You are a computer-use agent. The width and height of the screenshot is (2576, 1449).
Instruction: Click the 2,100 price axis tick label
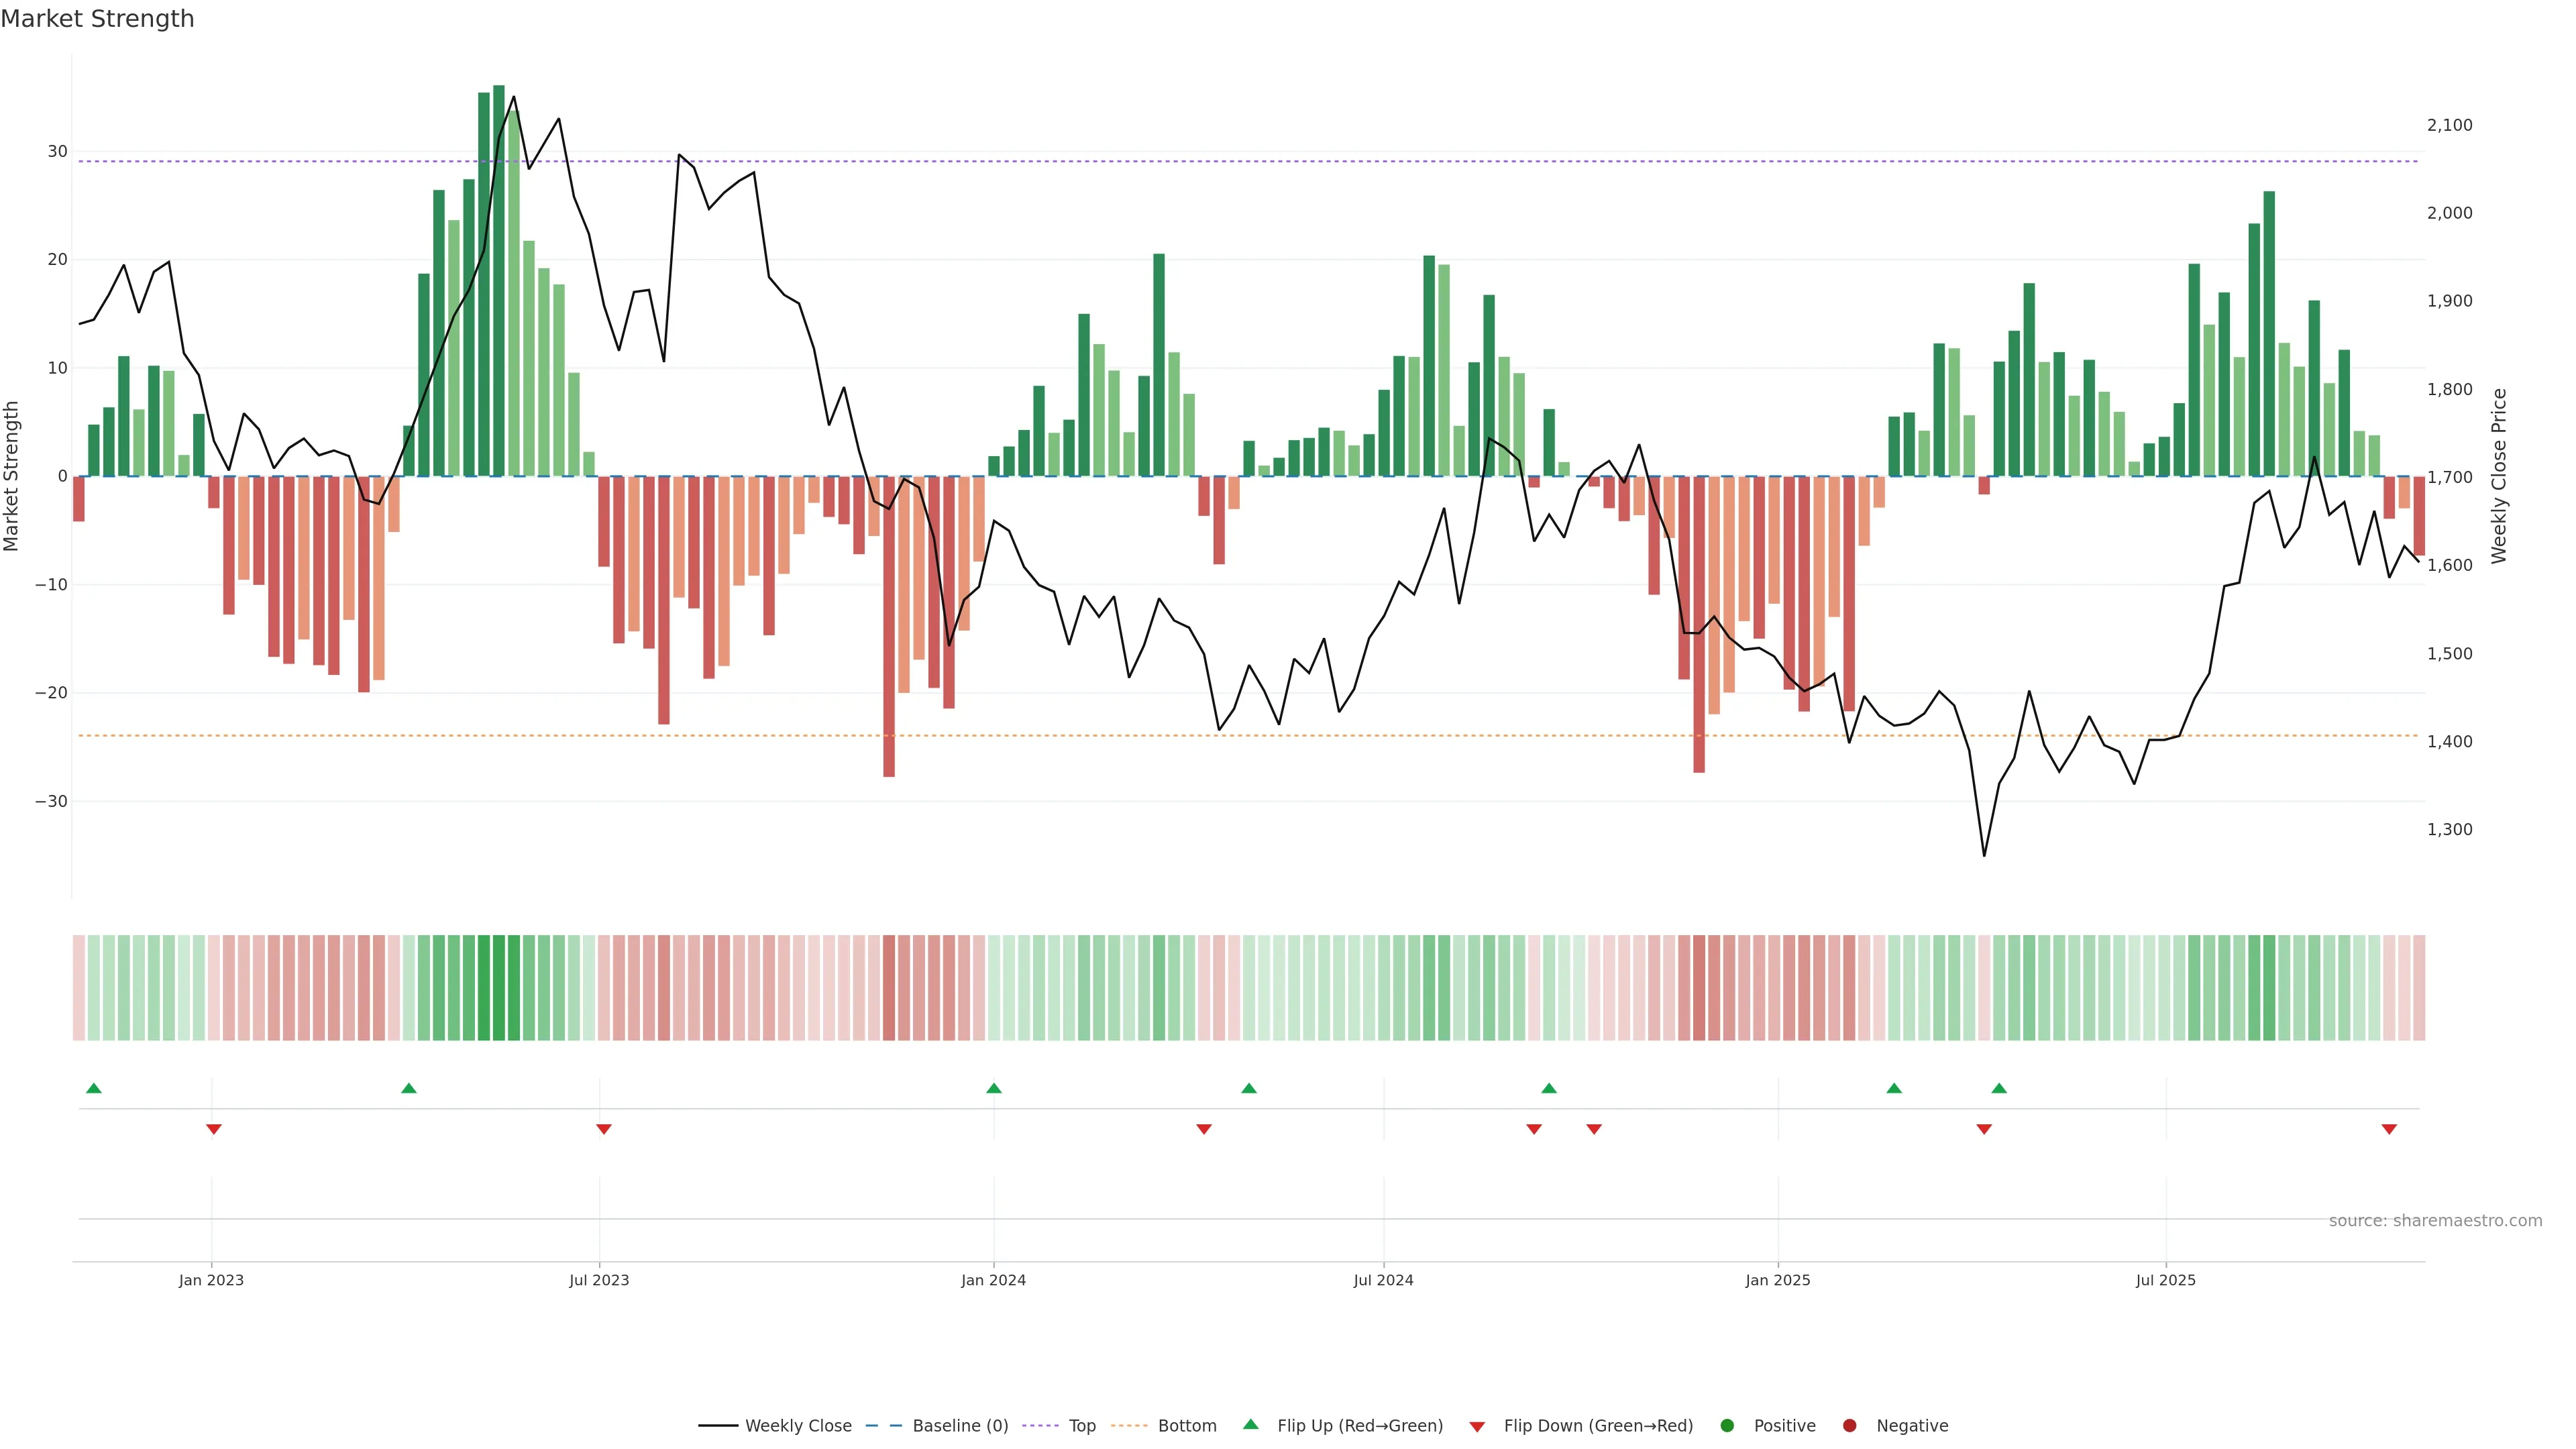2449,125
